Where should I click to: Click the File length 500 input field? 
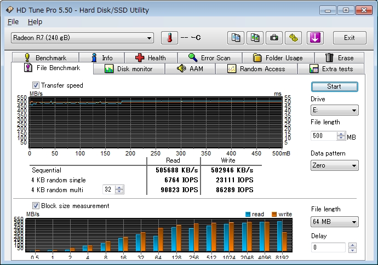[x=323, y=136]
